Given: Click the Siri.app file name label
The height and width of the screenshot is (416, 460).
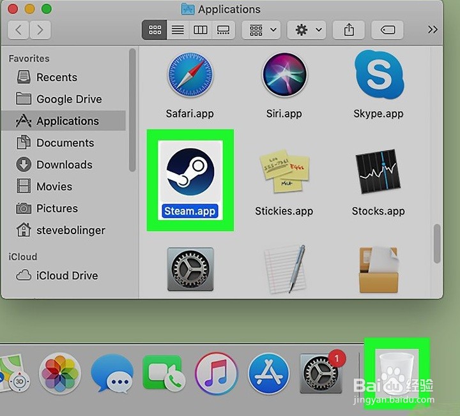Looking at the screenshot, I should (x=284, y=114).
